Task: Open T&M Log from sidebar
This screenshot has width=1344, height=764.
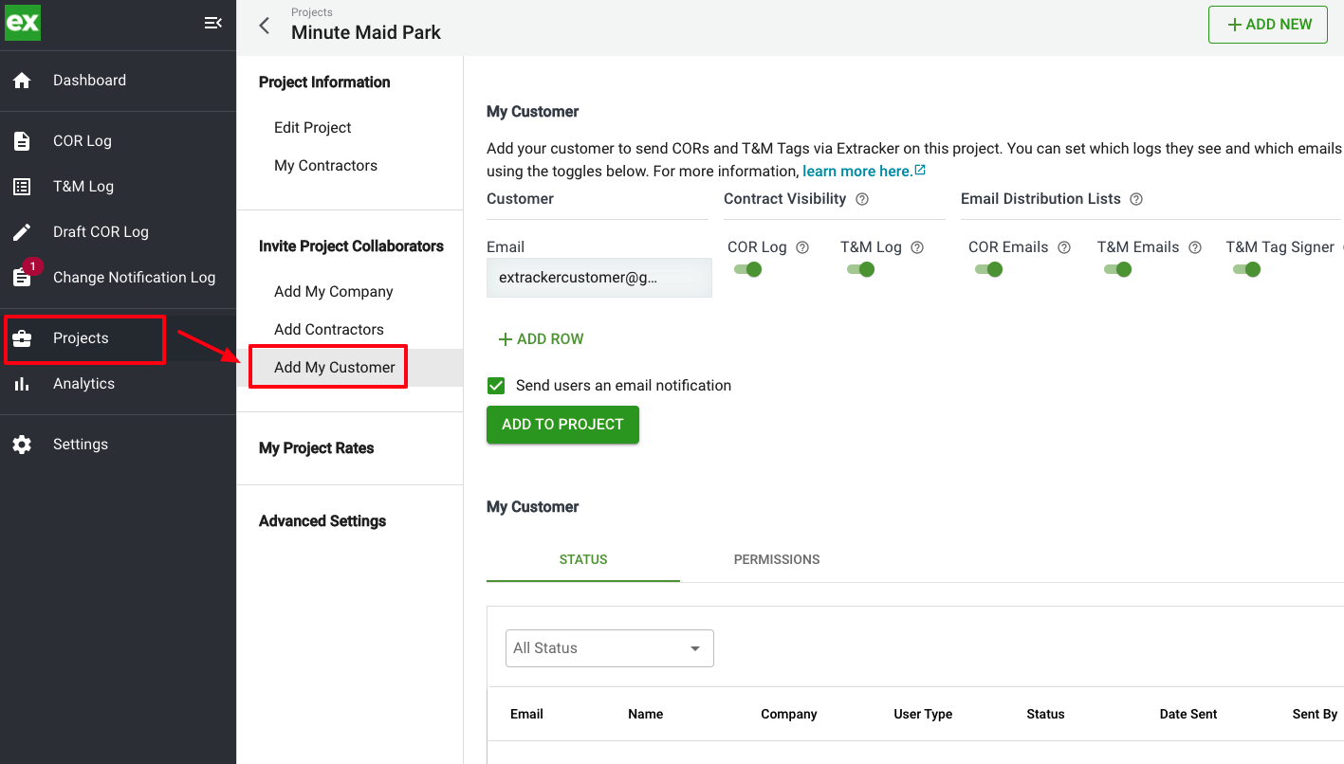Action: [83, 187]
